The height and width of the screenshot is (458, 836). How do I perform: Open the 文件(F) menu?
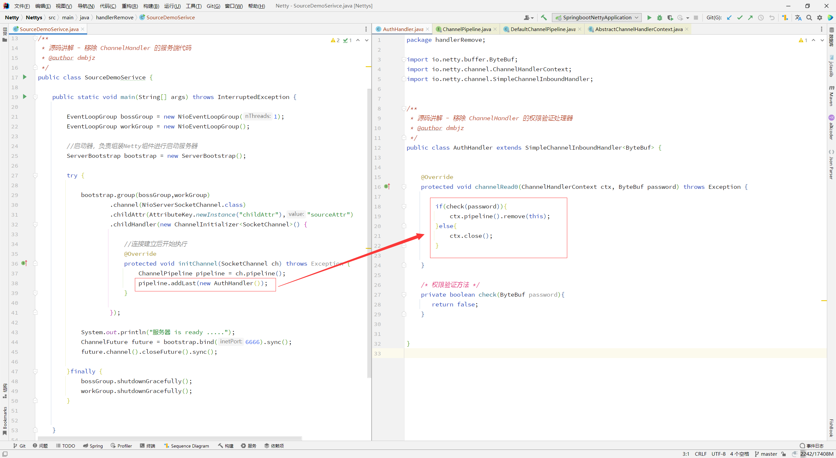coord(22,6)
